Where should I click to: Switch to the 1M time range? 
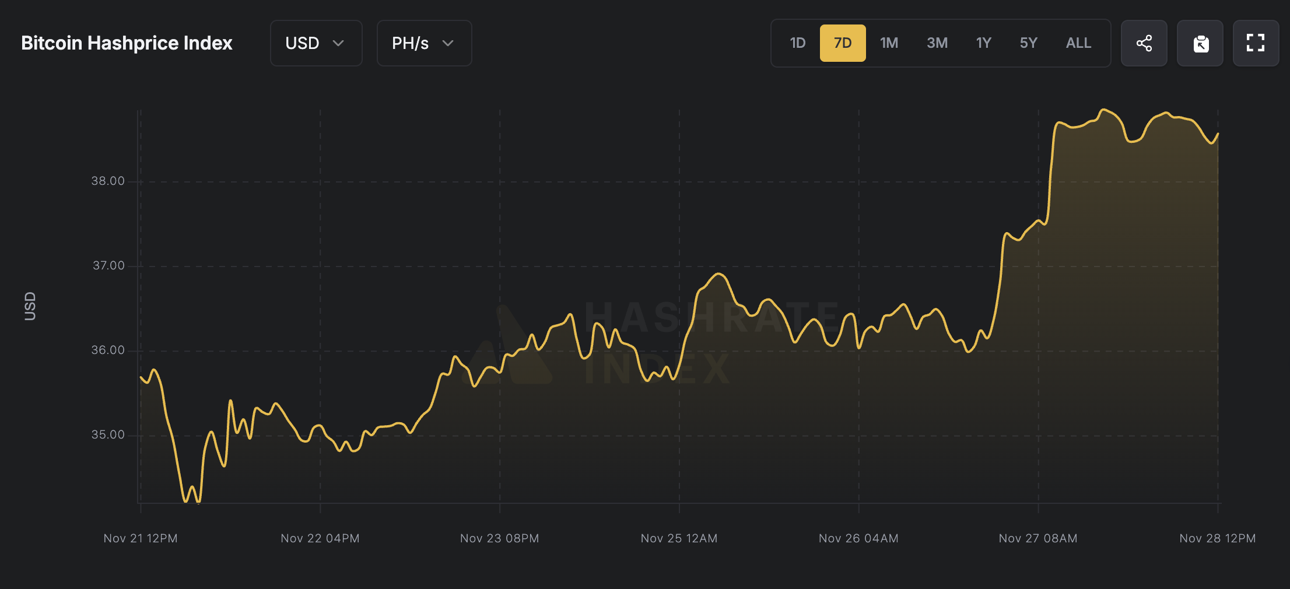pyautogui.click(x=889, y=43)
